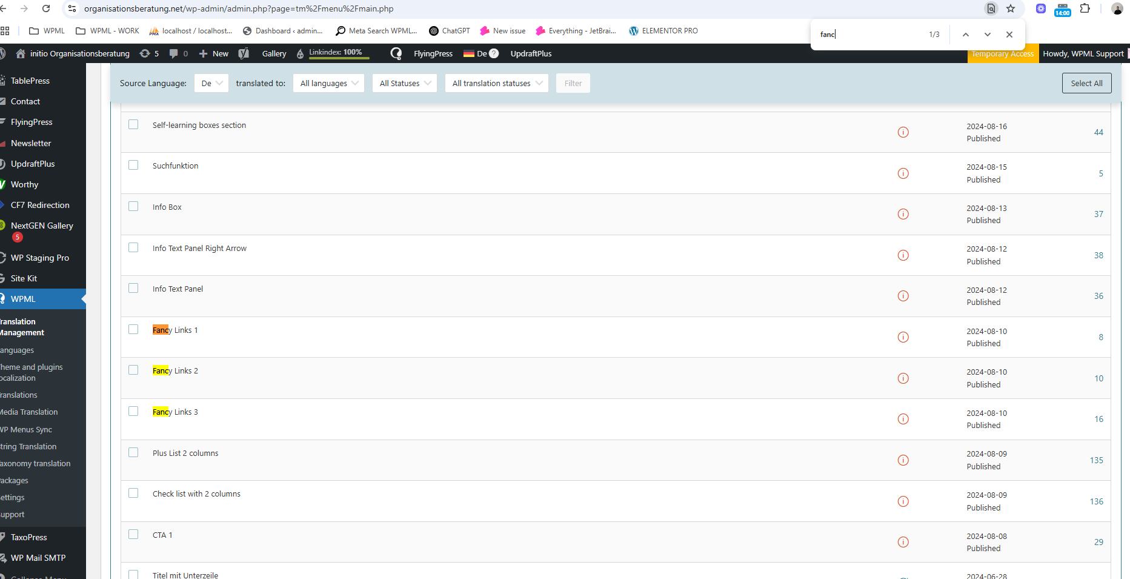Screen dimensions: 1130x579
Task: Check the Info Text Panel row checkbox
Action: click(x=133, y=288)
